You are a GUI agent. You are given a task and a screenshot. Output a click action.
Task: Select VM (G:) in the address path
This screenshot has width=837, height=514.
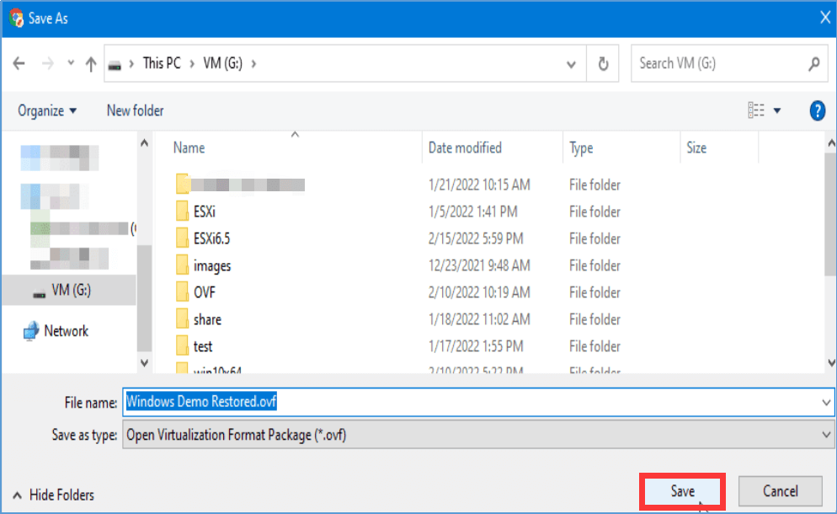pyautogui.click(x=222, y=63)
